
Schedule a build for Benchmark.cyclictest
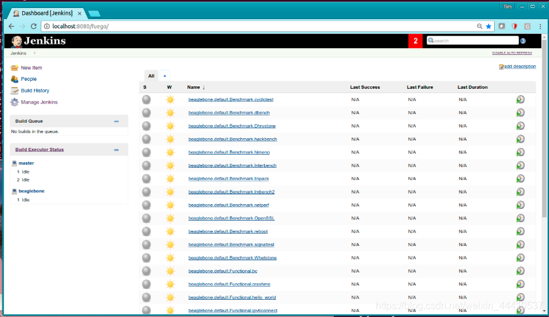[520, 99]
